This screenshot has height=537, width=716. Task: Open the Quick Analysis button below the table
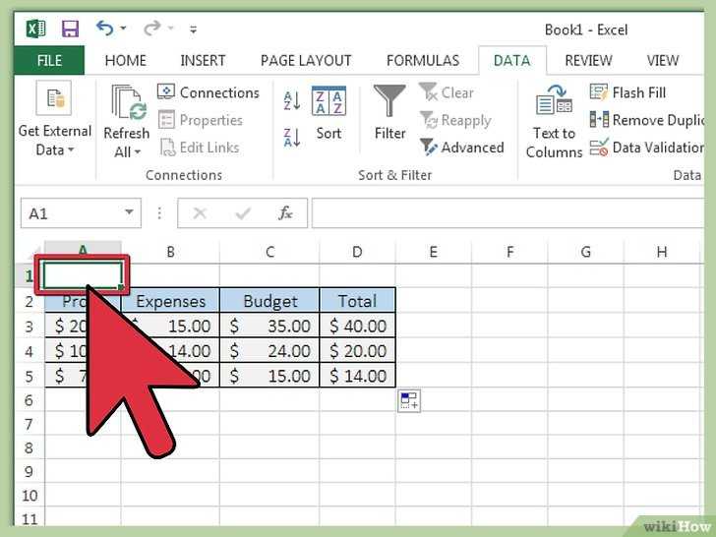tap(409, 400)
